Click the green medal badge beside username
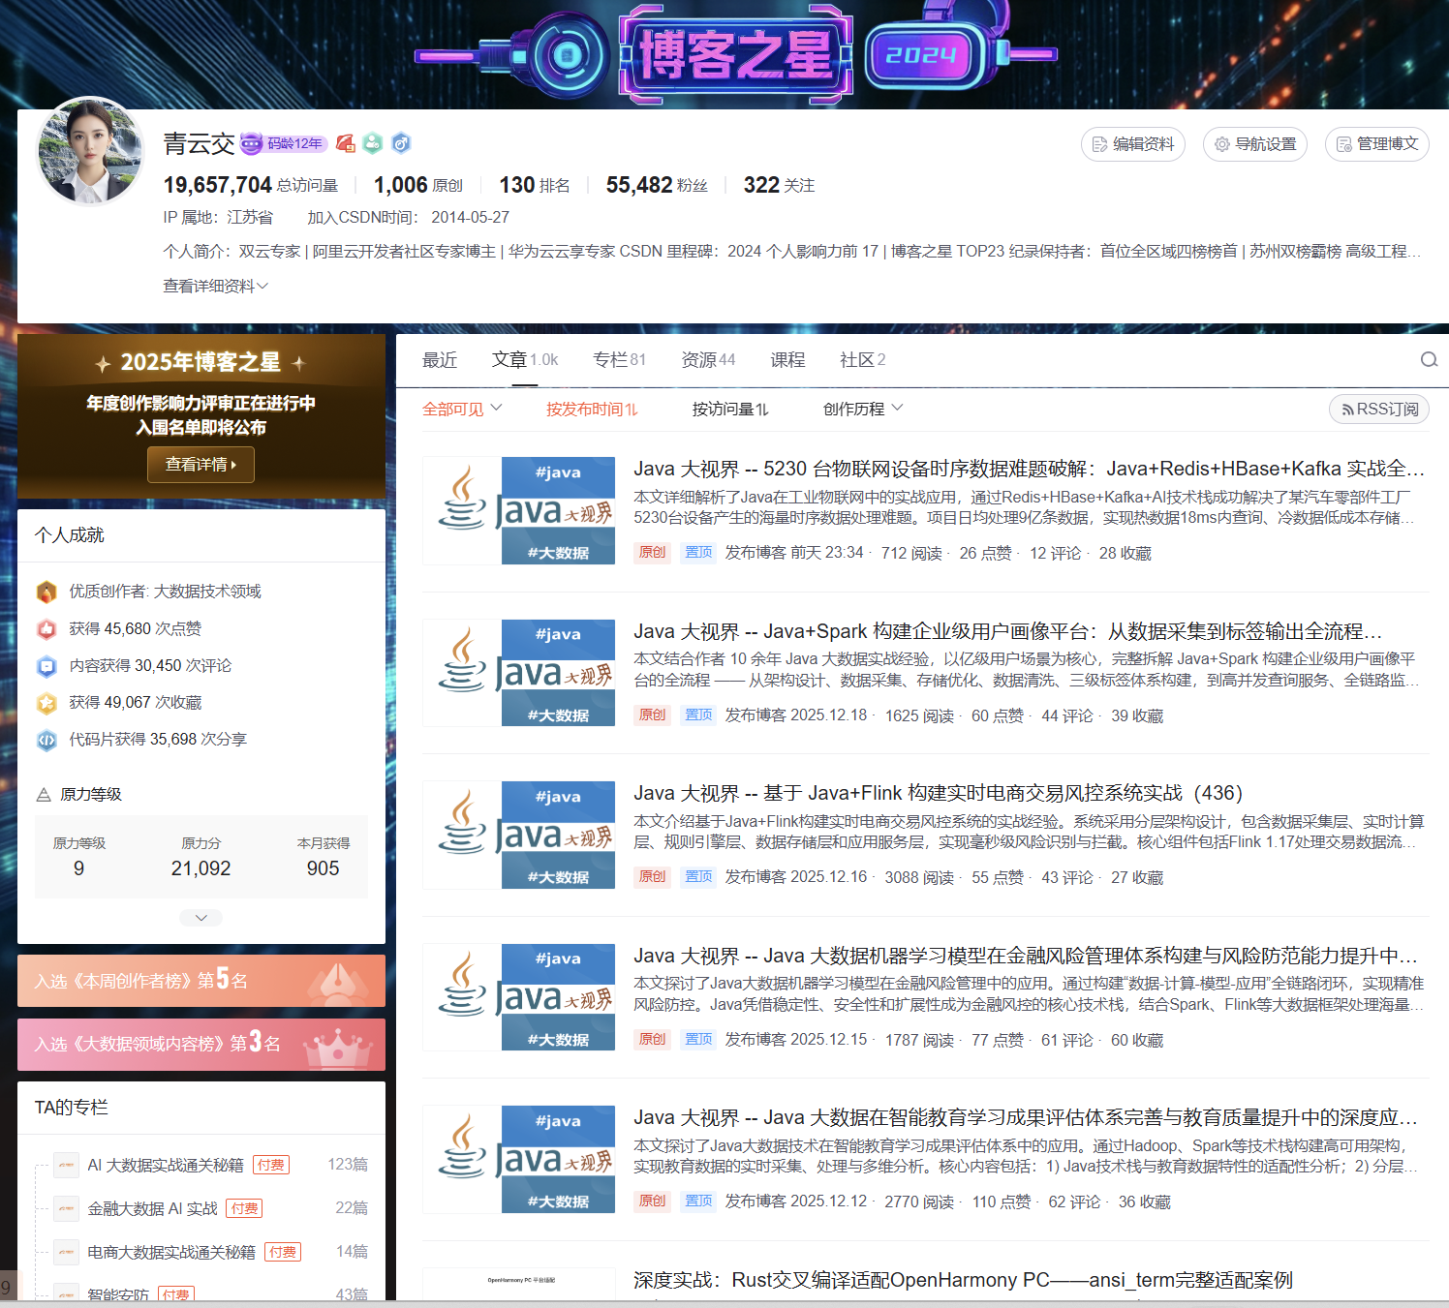This screenshot has width=1449, height=1308. click(373, 143)
